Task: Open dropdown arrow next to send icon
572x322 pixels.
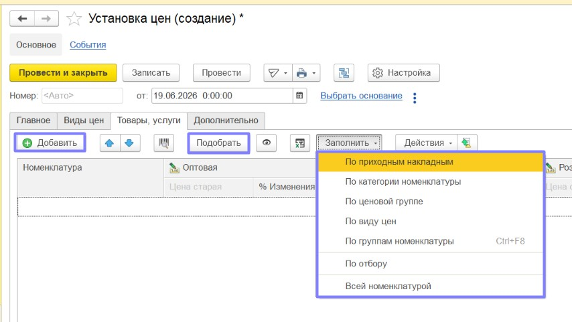Action: point(285,73)
